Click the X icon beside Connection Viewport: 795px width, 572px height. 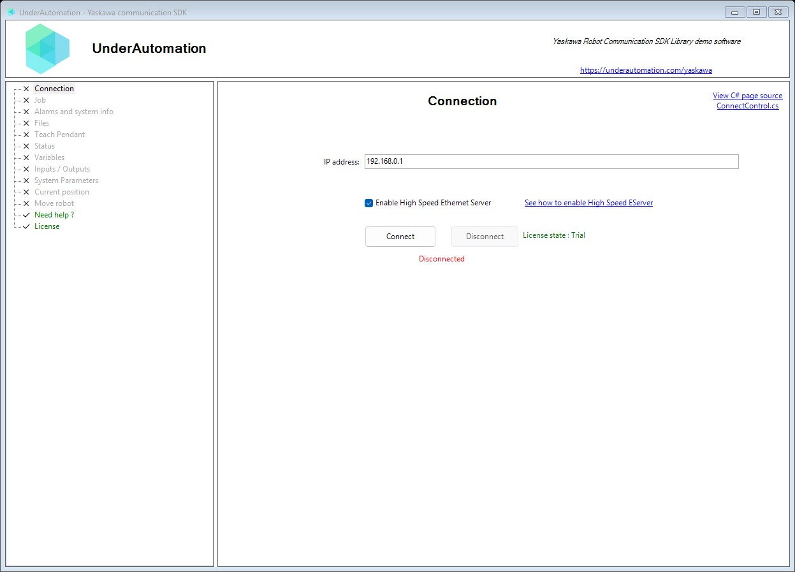tap(26, 89)
